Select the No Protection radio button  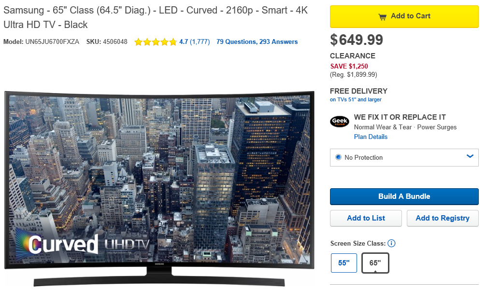pos(338,157)
